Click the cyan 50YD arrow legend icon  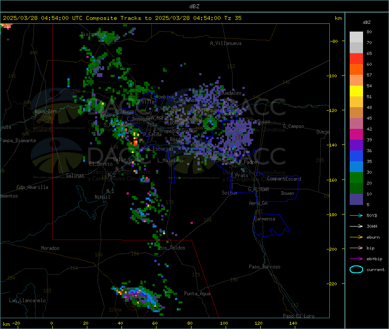[x=356, y=215]
